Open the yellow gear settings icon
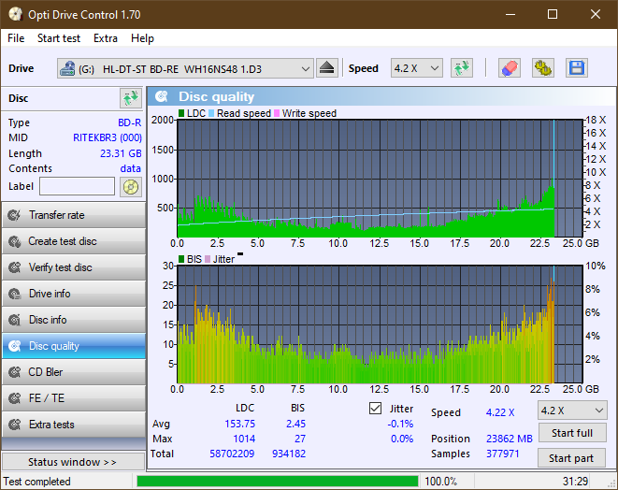618x490 pixels. pos(542,68)
